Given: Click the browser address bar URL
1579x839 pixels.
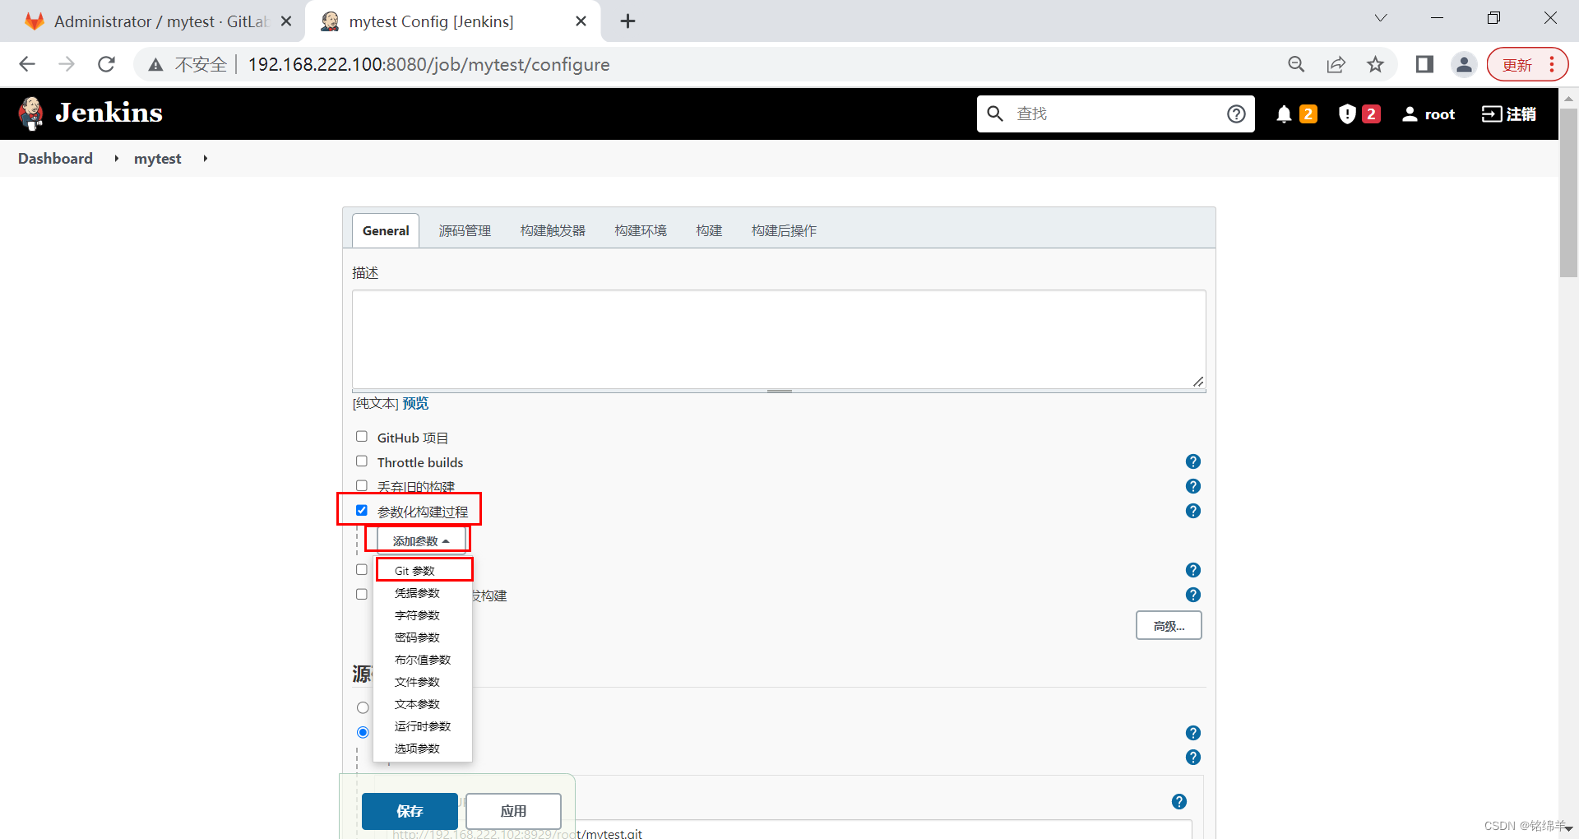Looking at the screenshot, I should pos(428,64).
